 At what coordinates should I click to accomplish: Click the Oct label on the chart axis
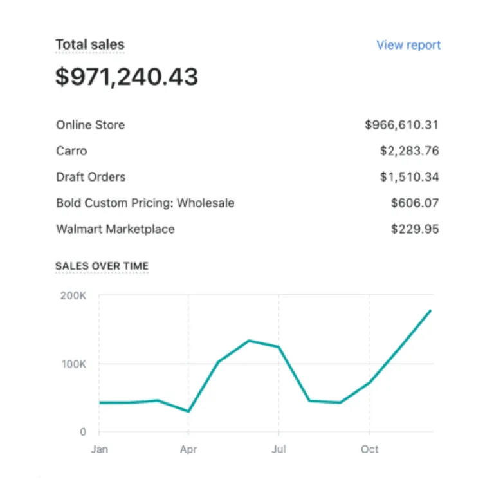point(370,449)
